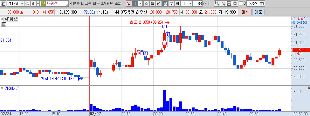Expand the minute interval dropdown next to 틱
The image size is (310, 116).
point(190,3)
